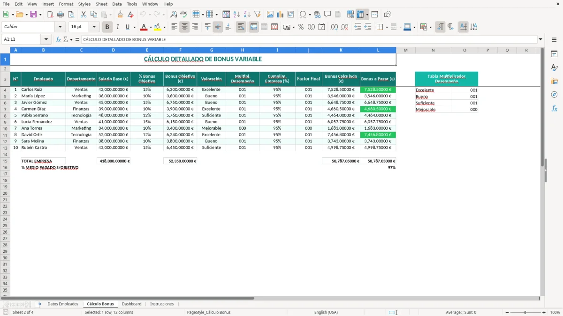Open the Sheet menu
The image size is (563, 316).
[x=101, y=4]
